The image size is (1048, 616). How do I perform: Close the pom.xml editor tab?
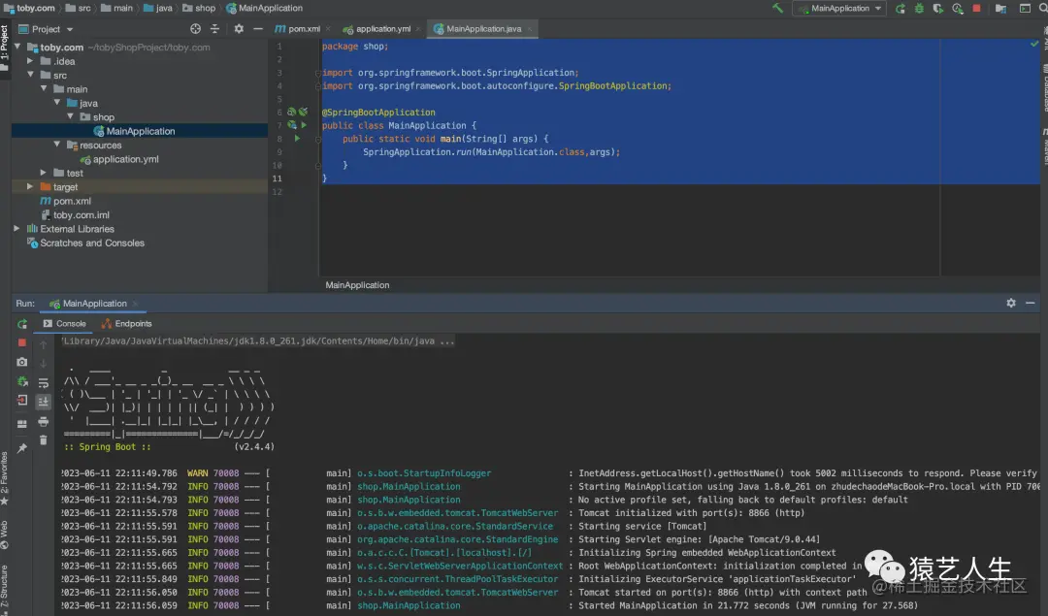coord(328,29)
